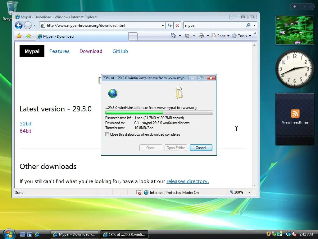Viewport: 318px width, 239px height.
Task: Click the folder icon in download dialog
Action: [179, 92]
